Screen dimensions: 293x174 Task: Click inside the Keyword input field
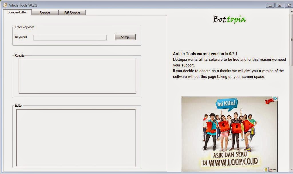click(70, 37)
